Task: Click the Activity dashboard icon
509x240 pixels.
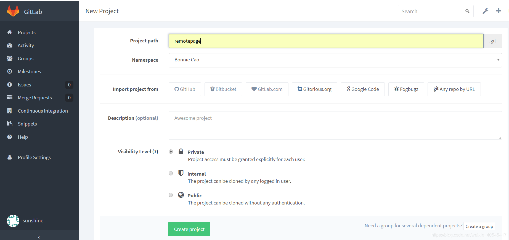Action: click(10, 45)
